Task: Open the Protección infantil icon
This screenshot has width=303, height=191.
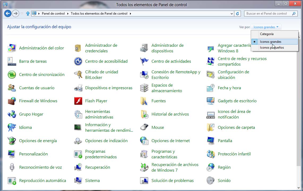Action: 210,154
